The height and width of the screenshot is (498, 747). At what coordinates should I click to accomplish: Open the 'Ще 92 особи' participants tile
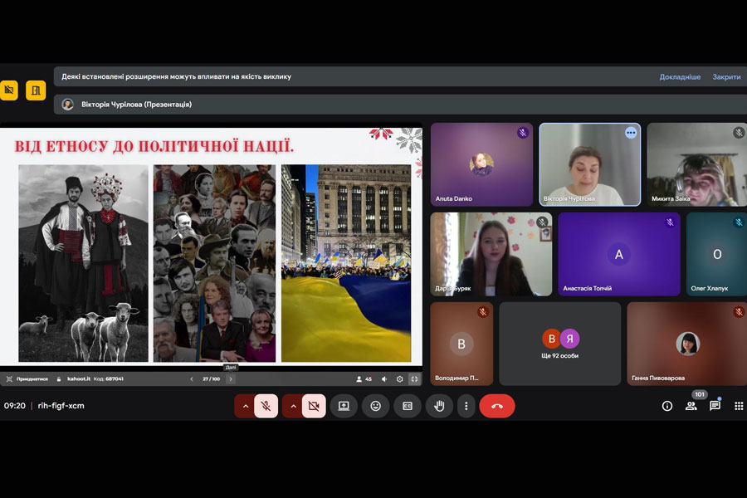pyautogui.click(x=560, y=344)
